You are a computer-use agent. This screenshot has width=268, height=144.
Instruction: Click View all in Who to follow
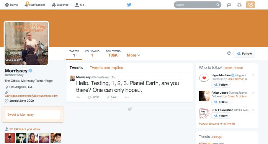[x=239, y=68]
